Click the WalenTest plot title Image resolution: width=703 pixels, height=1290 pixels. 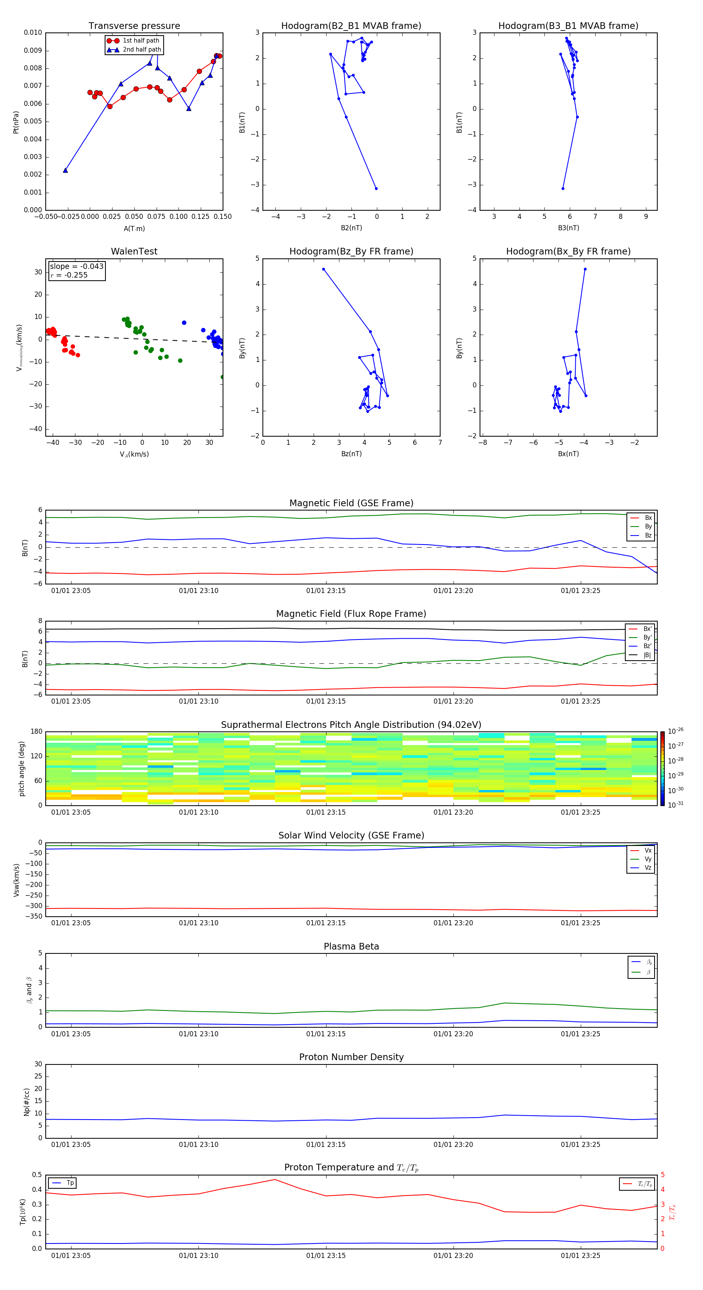click(134, 251)
